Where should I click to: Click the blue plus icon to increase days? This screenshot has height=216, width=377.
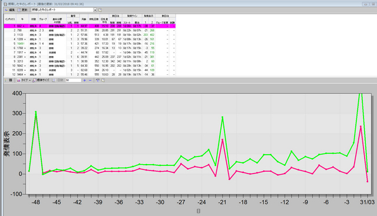[85, 80]
